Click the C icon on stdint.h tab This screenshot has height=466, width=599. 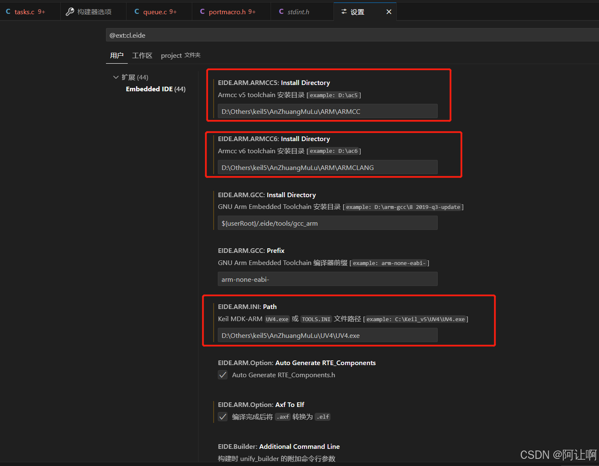[x=281, y=11]
